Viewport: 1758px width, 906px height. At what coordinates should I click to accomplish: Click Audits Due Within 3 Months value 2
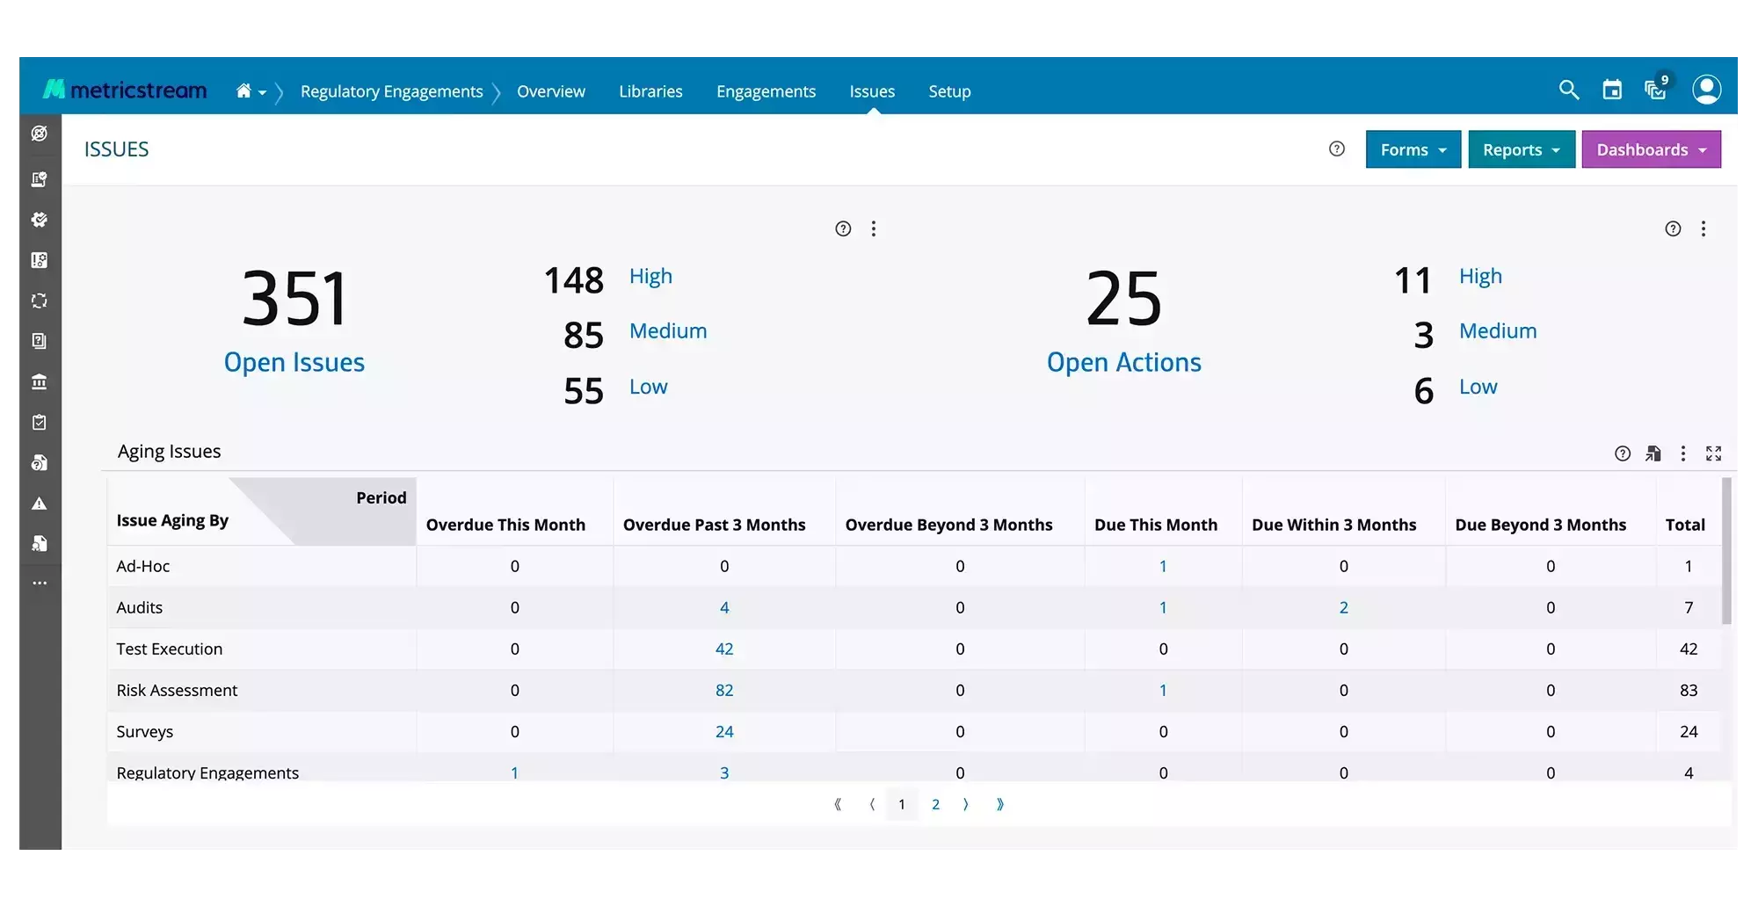coord(1343,608)
